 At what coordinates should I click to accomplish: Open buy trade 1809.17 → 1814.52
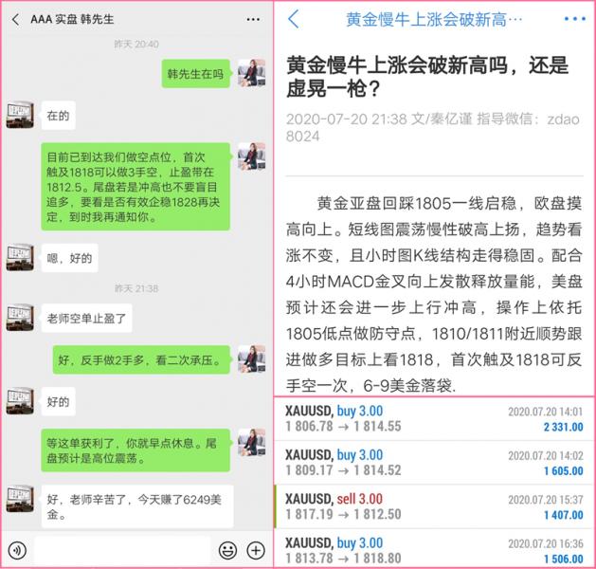(x=434, y=463)
